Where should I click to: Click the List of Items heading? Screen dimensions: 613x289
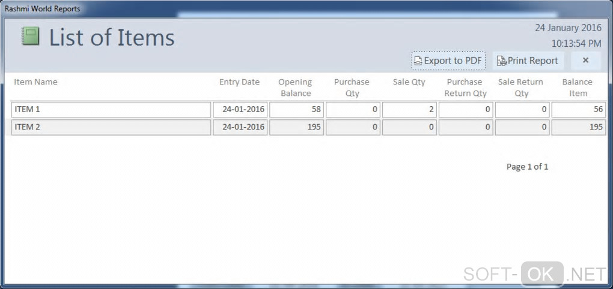(112, 37)
